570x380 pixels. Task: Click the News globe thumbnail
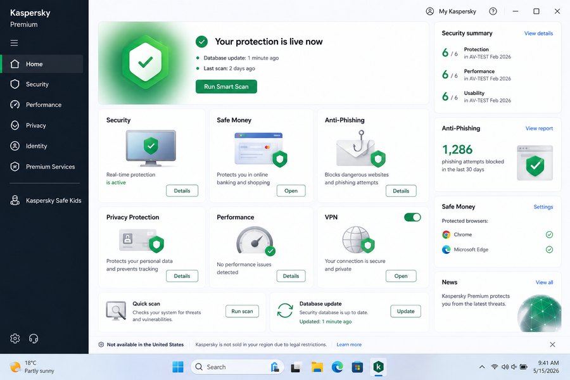pos(540,313)
